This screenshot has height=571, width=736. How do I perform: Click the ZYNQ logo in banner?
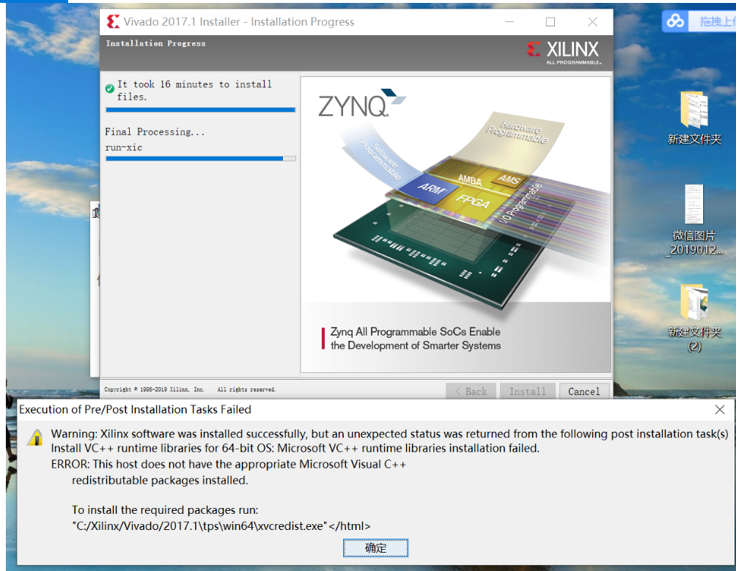click(x=361, y=103)
